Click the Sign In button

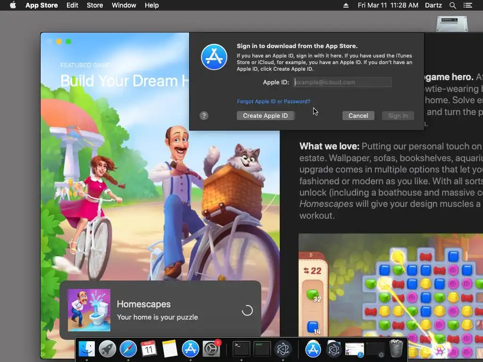(x=398, y=116)
